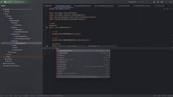Expand the target folder
This screenshot has width=173, height=97.
(4, 57)
